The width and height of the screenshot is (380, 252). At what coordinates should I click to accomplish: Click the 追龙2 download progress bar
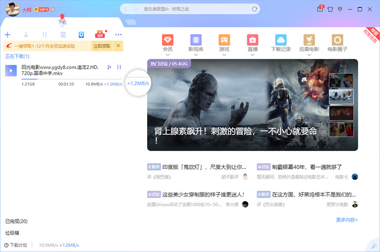coord(72,79)
